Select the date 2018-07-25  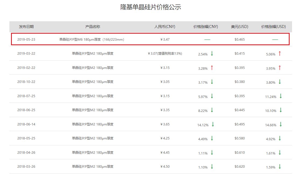[x=26, y=96]
